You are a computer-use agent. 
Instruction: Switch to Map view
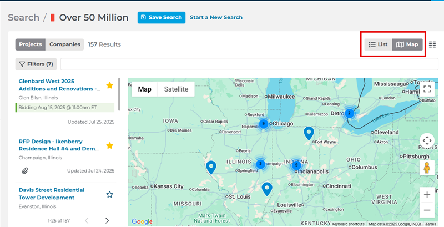(407, 44)
